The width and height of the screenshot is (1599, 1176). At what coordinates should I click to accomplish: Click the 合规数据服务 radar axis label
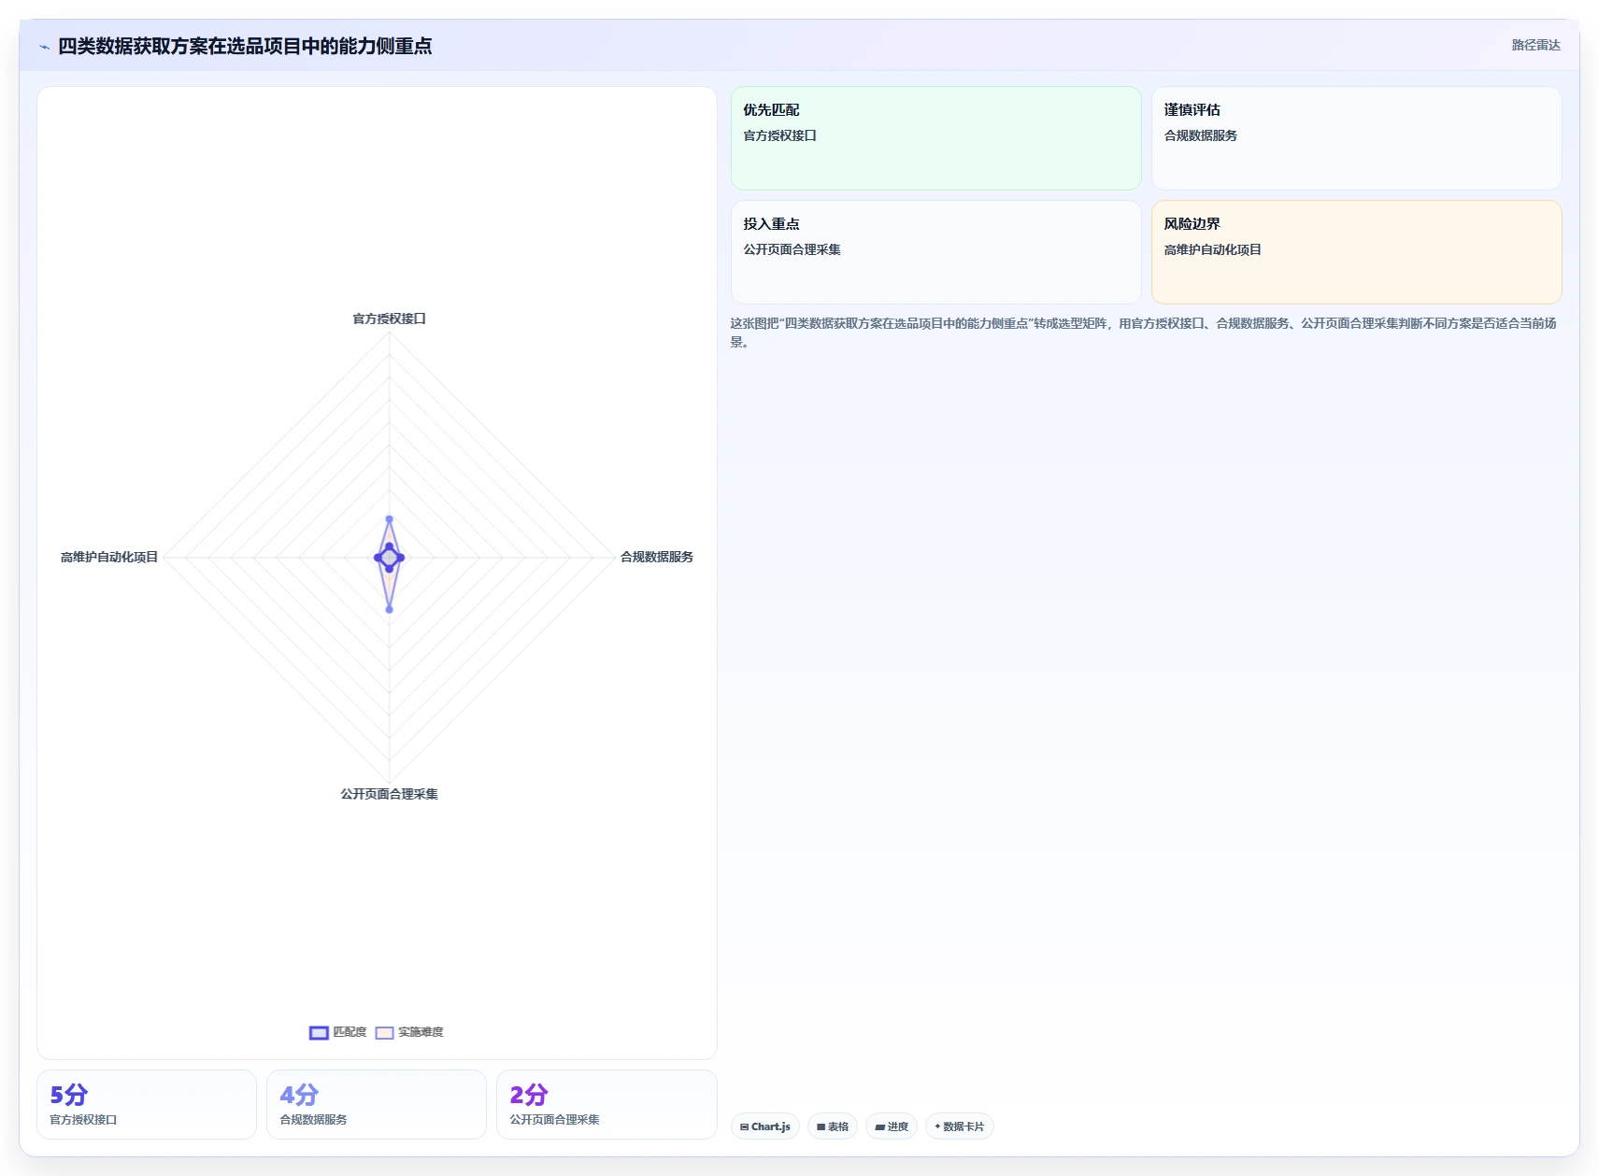coord(657,557)
